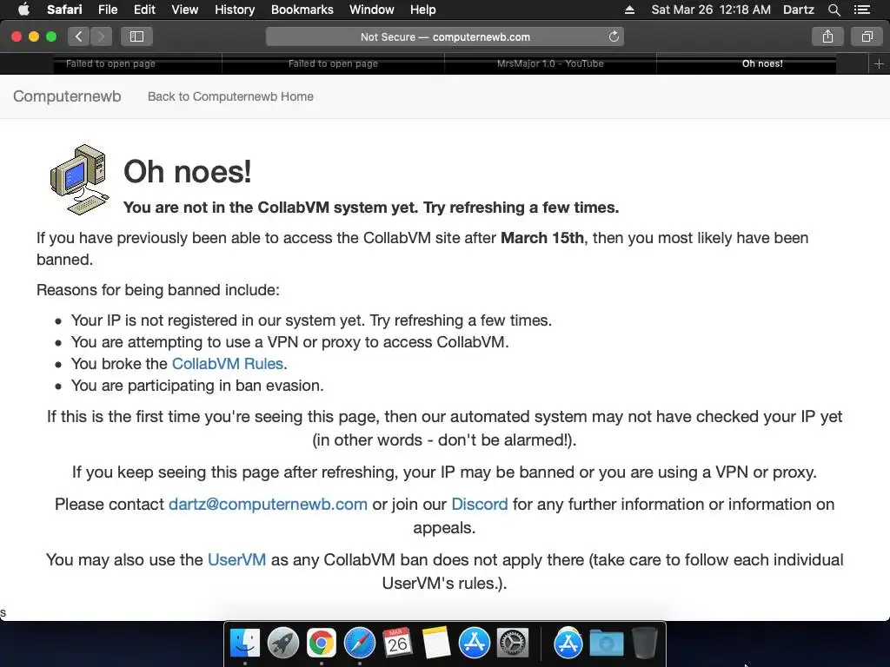Open the Trash in the Dock
Image resolution: width=890 pixels, height=667 pixels.
(x=644, y=644)
